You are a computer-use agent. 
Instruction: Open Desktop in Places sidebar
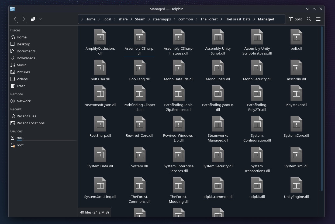click(x=43, y=44)
